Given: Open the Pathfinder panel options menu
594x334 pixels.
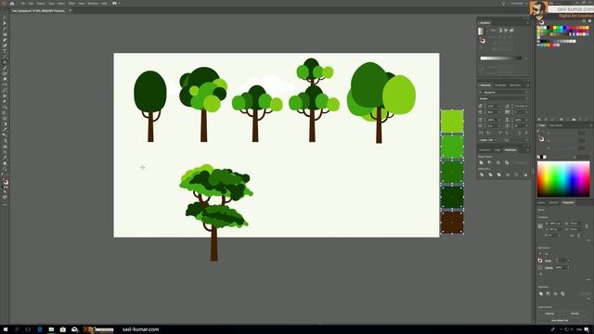Looking at the screenshot, I should (528, 150).
